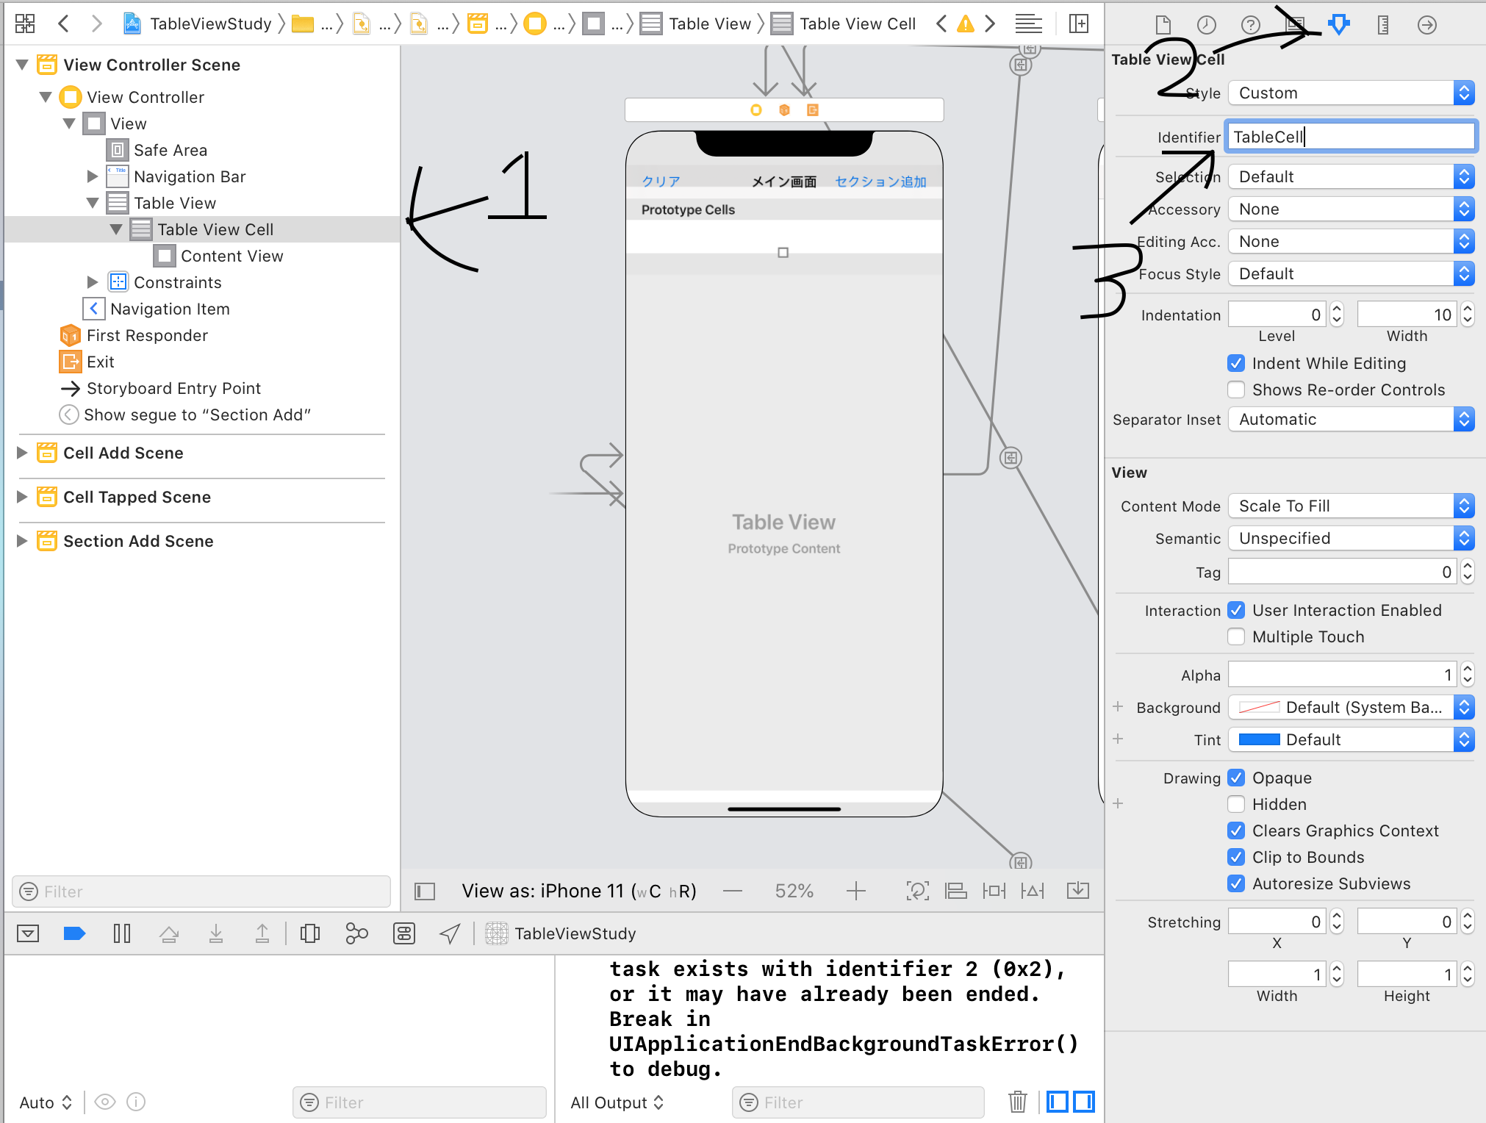The width and height of the screenshot is (1486, 1123).
Task: Click the debug view hierarchy icon
Action: 310,933
